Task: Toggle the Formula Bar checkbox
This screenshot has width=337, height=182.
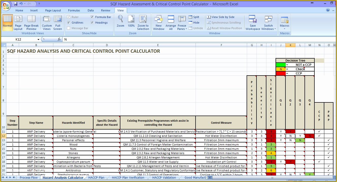Action: [92, 17]
